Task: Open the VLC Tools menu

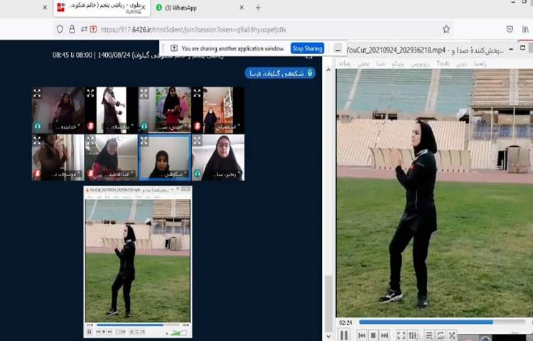Action: pos(443,63)
